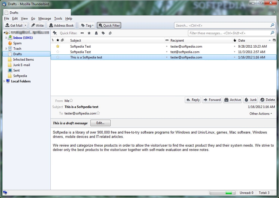Toggle junk status dot for 11/3/2011 message
This screenshot has height=198, width=279.
click(235, 52)
